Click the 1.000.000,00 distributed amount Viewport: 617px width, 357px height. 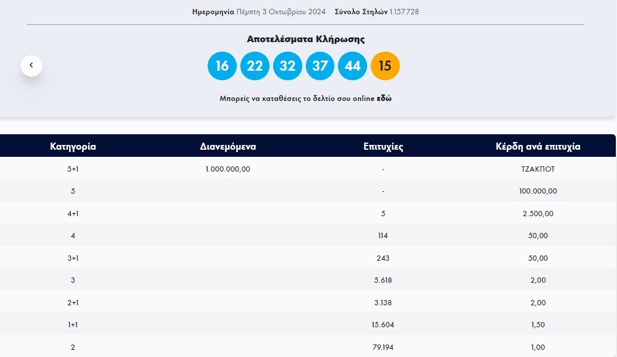228,169
